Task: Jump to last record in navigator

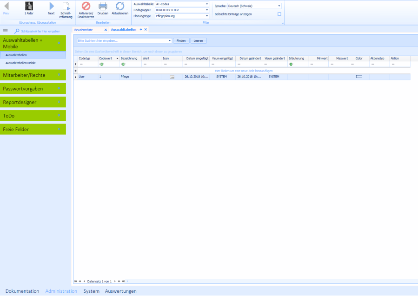Action: [x=123, y=281]
